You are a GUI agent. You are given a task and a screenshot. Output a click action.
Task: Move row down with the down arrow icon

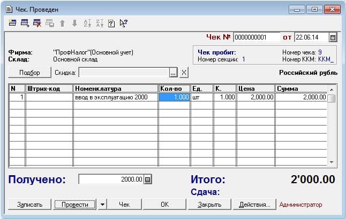(x=75, y=23)
